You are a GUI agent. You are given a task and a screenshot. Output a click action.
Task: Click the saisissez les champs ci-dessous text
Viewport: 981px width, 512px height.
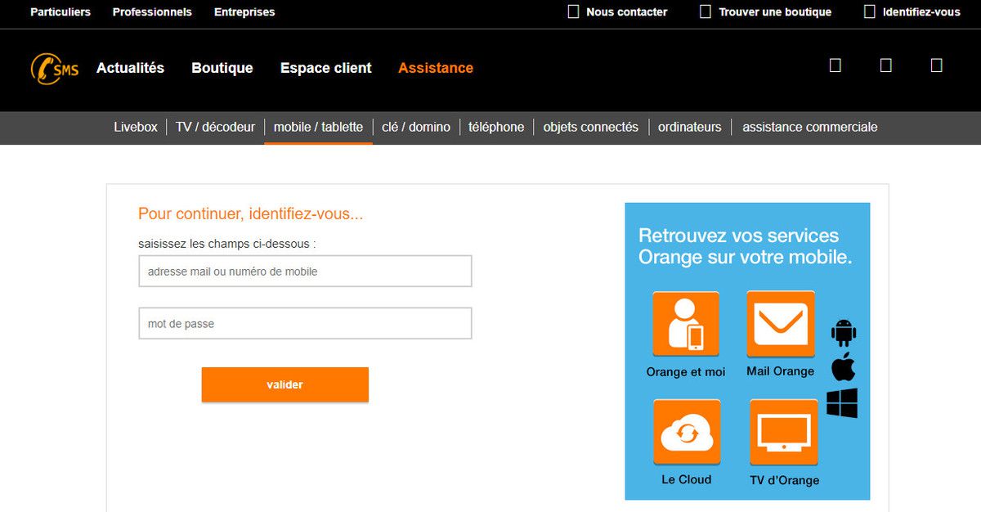(x=227, y=244)
